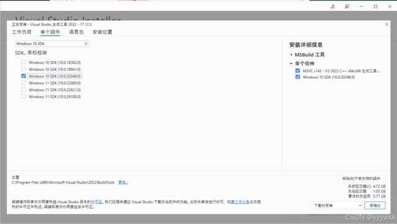Open the 许可证 license link
This screenshot has height=224, width=397.
pyautogui.click(x=97, y=202)
